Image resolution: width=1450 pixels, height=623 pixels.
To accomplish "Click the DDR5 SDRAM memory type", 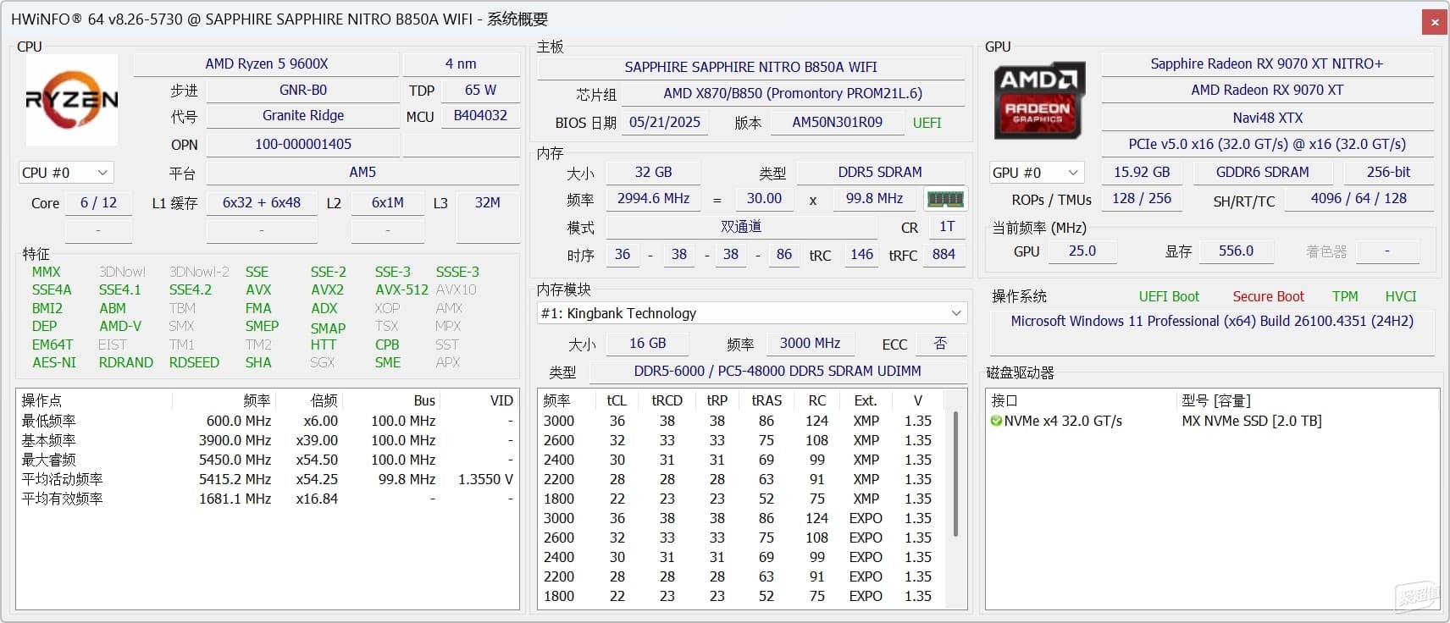I will pyautogui.click(x=880, y=172).
